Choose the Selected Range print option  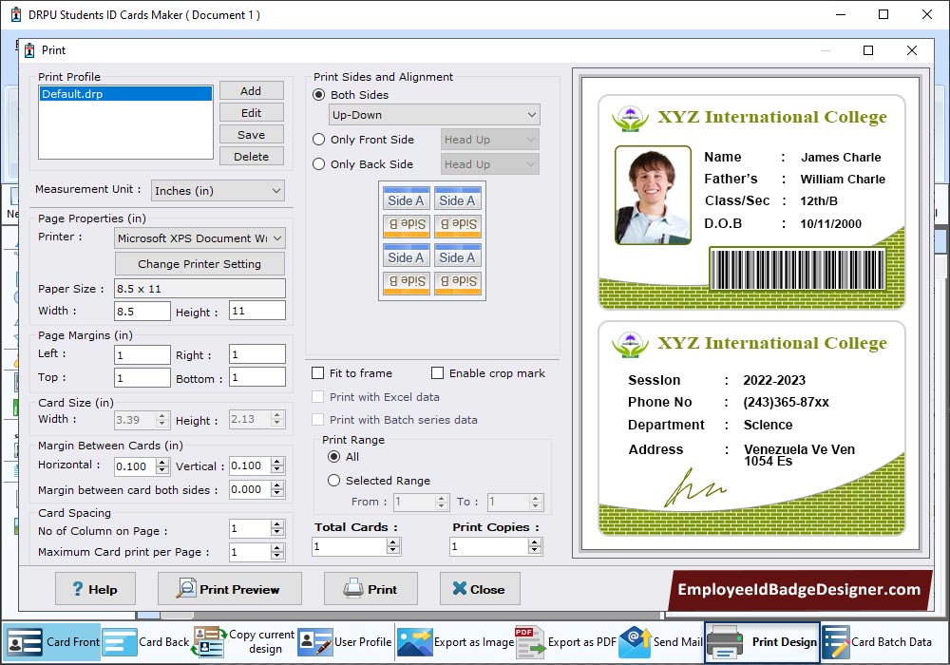[333, 481]
